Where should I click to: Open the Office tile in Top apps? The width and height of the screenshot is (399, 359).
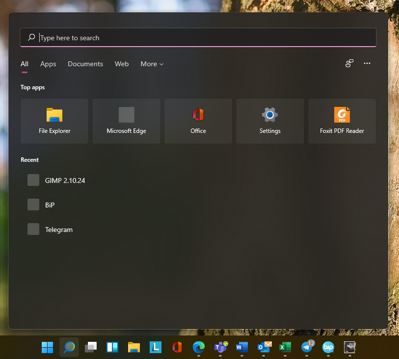pyautogui.click(x=198, y=121)
